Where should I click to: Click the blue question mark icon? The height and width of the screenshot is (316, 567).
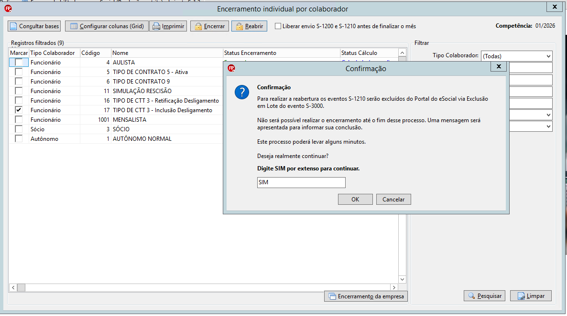coord(241,93)
